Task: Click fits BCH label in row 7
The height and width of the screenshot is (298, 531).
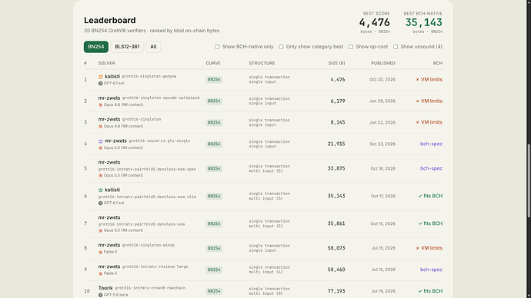Action: pyautogui.click(x=432, y=223)
